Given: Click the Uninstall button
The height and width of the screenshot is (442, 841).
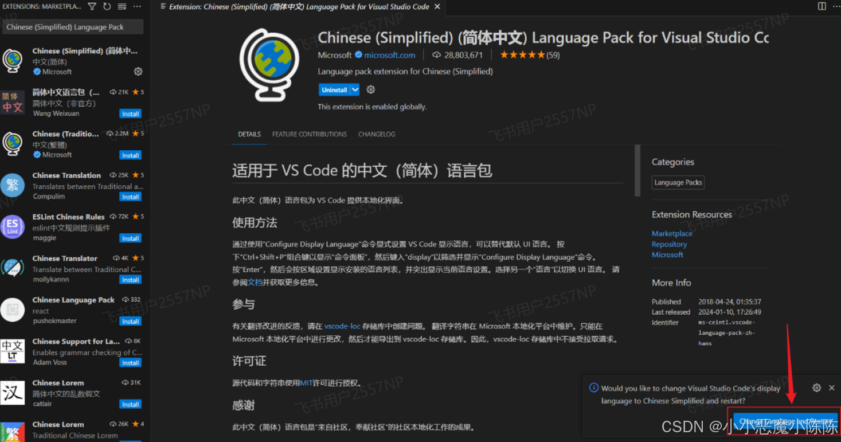Looking at the screenshot, I should (334, 90).
